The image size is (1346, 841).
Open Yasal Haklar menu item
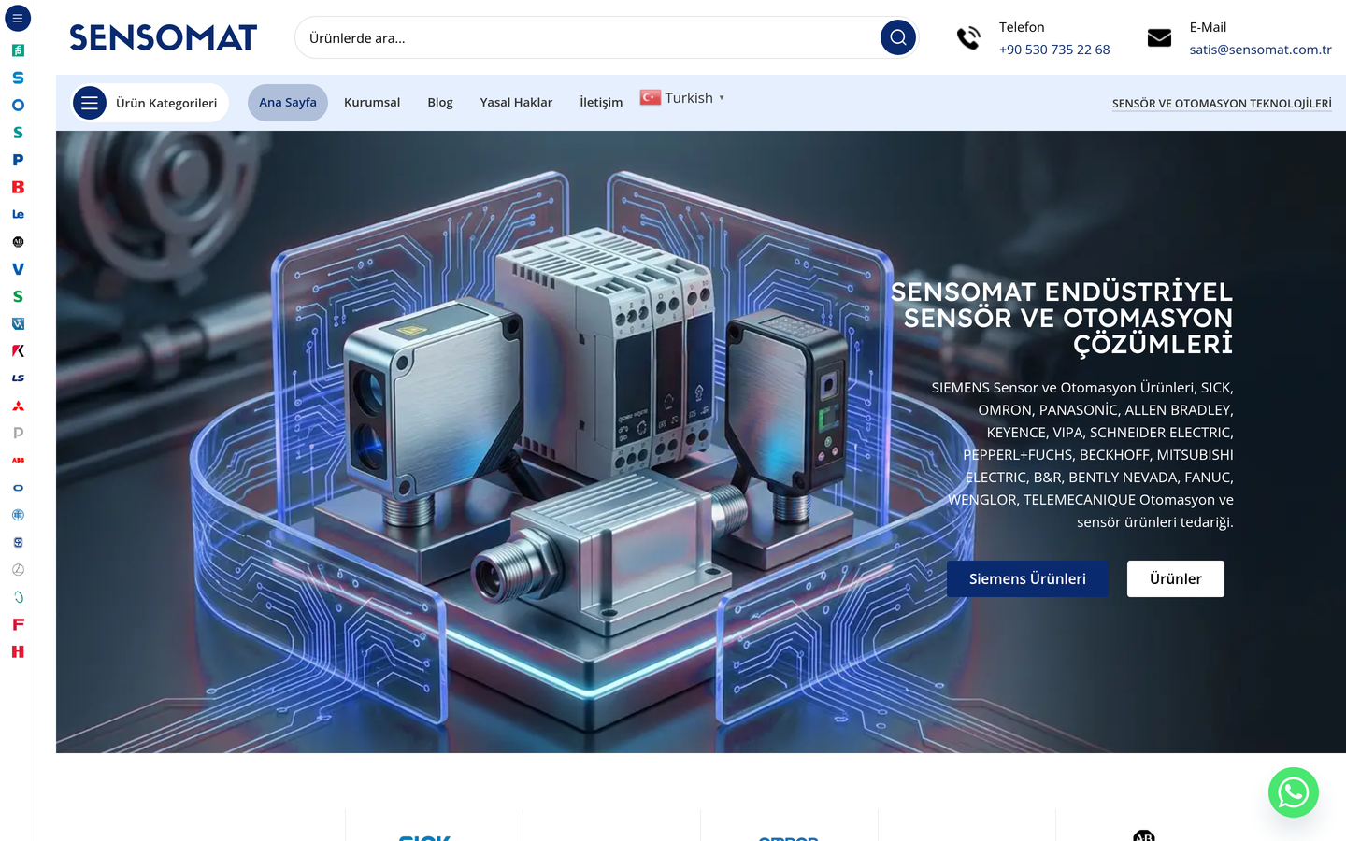pos(516,103)
